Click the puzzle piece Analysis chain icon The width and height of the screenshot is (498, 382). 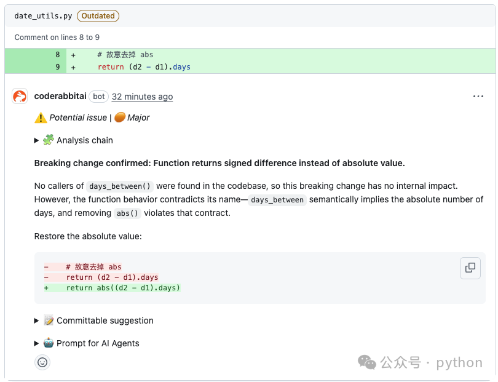click(49, 140)
